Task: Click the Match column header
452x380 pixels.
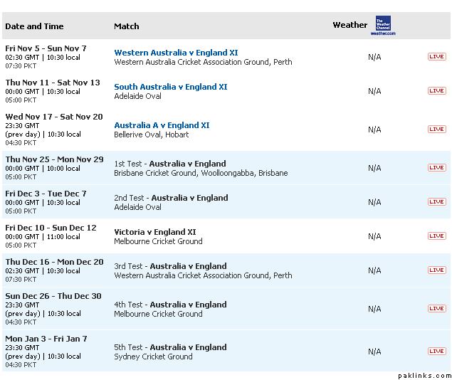Action: [x=127, y=26]
